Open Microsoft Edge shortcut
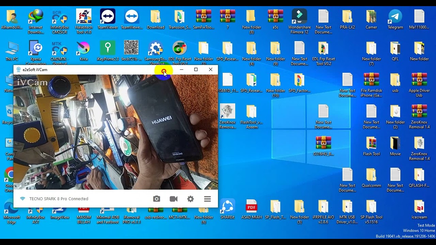The height and width of the screenshot is (245, 436). click(x=12, y=213)
